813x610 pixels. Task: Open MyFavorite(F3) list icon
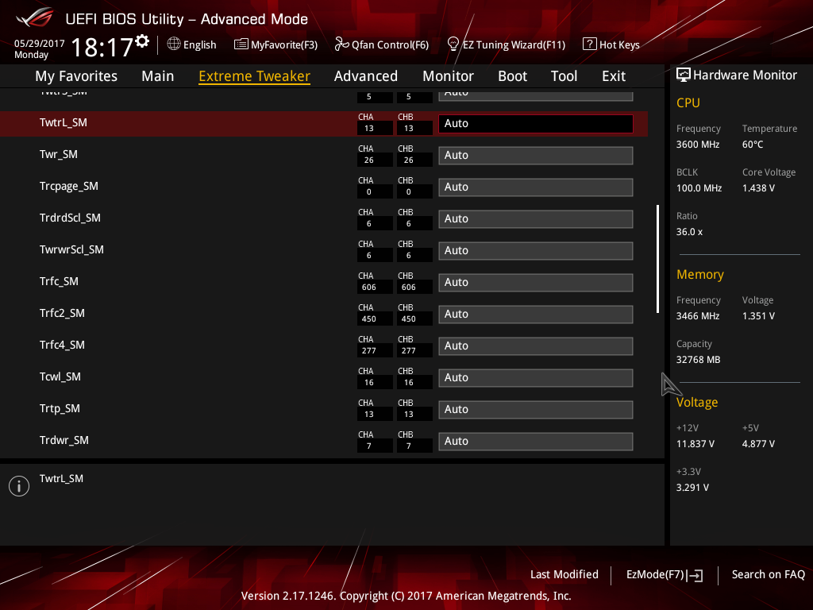[241, 44]
